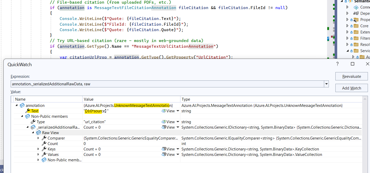Click the private field icon of _serializedAdditionalRa…
This screenshot has width=370, height=173.
tap(33, 127)
